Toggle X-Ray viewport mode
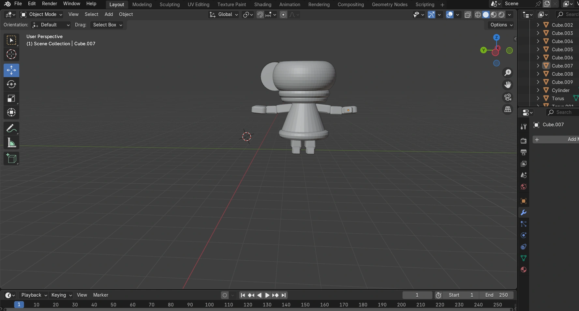This screenshot has height=311, width=579. [468, 15]
